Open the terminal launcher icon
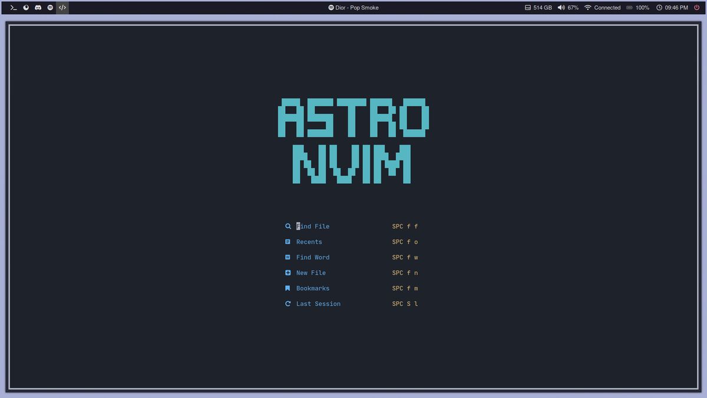The height and width of the screenshot is (398, 707). point(13,8)
